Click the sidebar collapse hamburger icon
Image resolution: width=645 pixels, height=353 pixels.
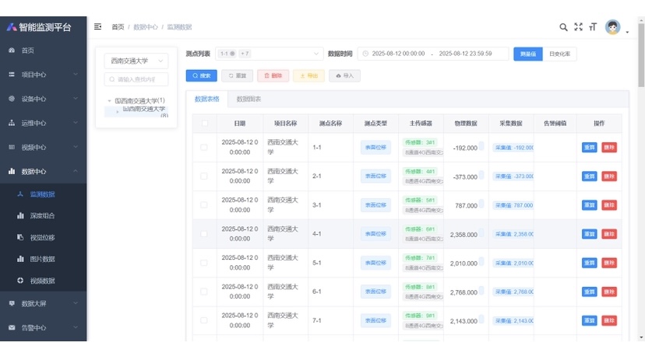click(x=97, y=26)
